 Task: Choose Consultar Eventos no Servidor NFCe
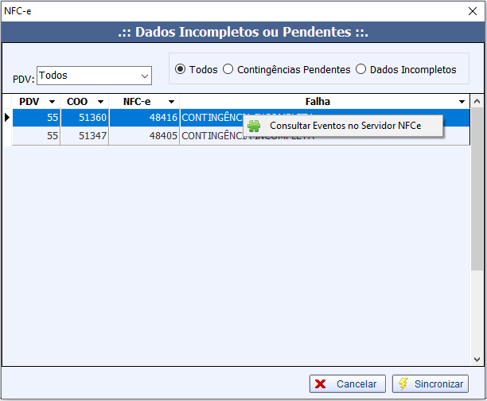click(345, 126)
